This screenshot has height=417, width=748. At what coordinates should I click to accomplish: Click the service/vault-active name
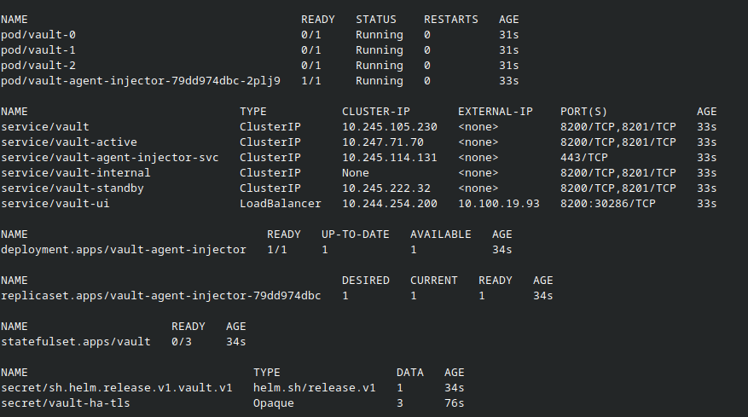(x=69, y=142)
